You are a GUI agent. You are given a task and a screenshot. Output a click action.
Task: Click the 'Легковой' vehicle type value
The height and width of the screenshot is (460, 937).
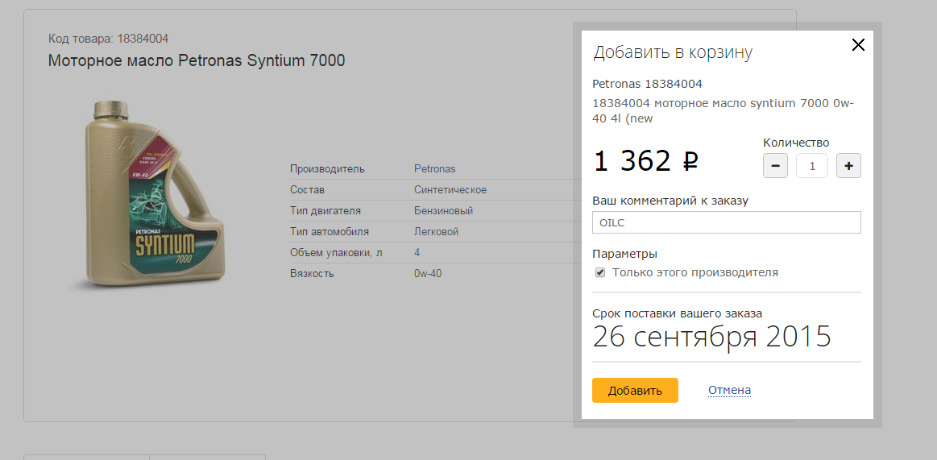click(x=436, y=232)
